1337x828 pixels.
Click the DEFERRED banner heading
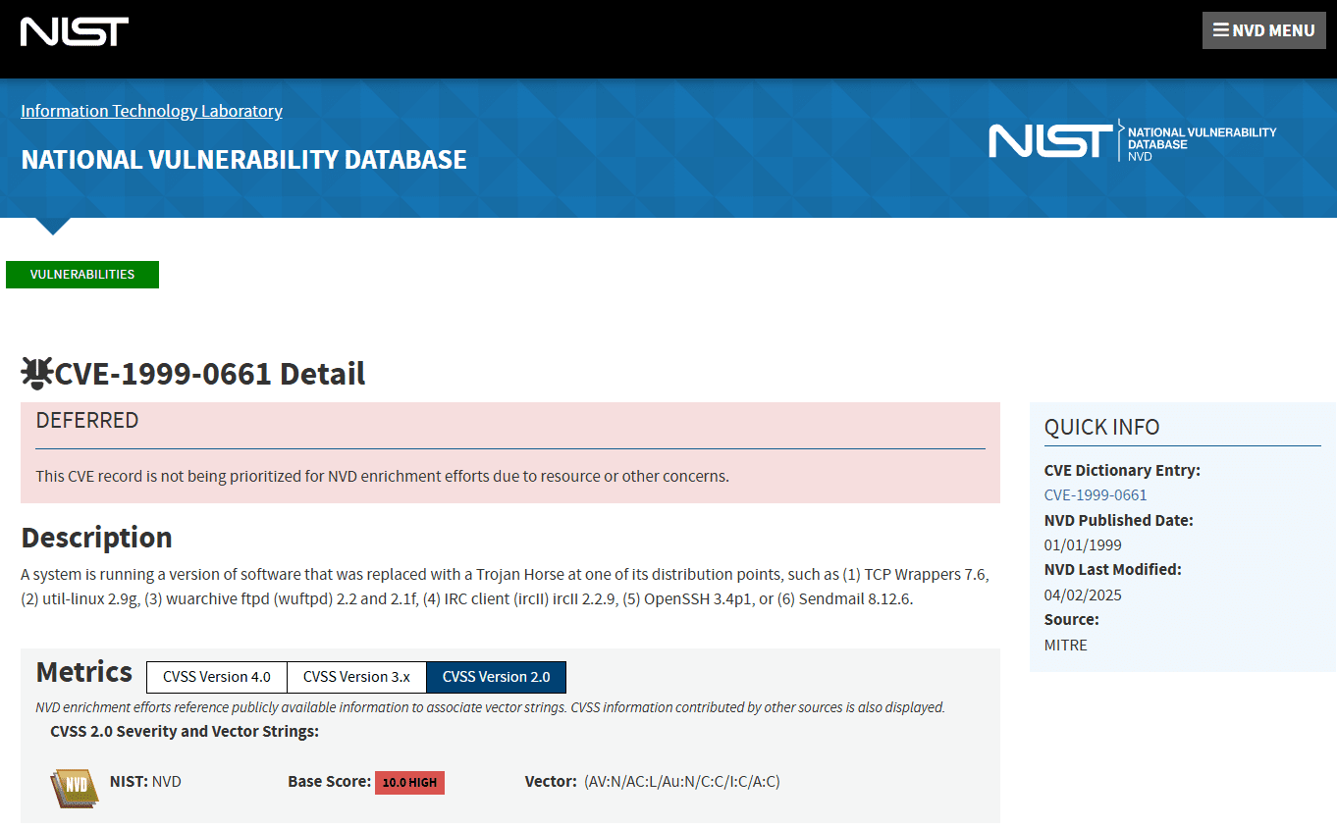(x=87, y=420)
